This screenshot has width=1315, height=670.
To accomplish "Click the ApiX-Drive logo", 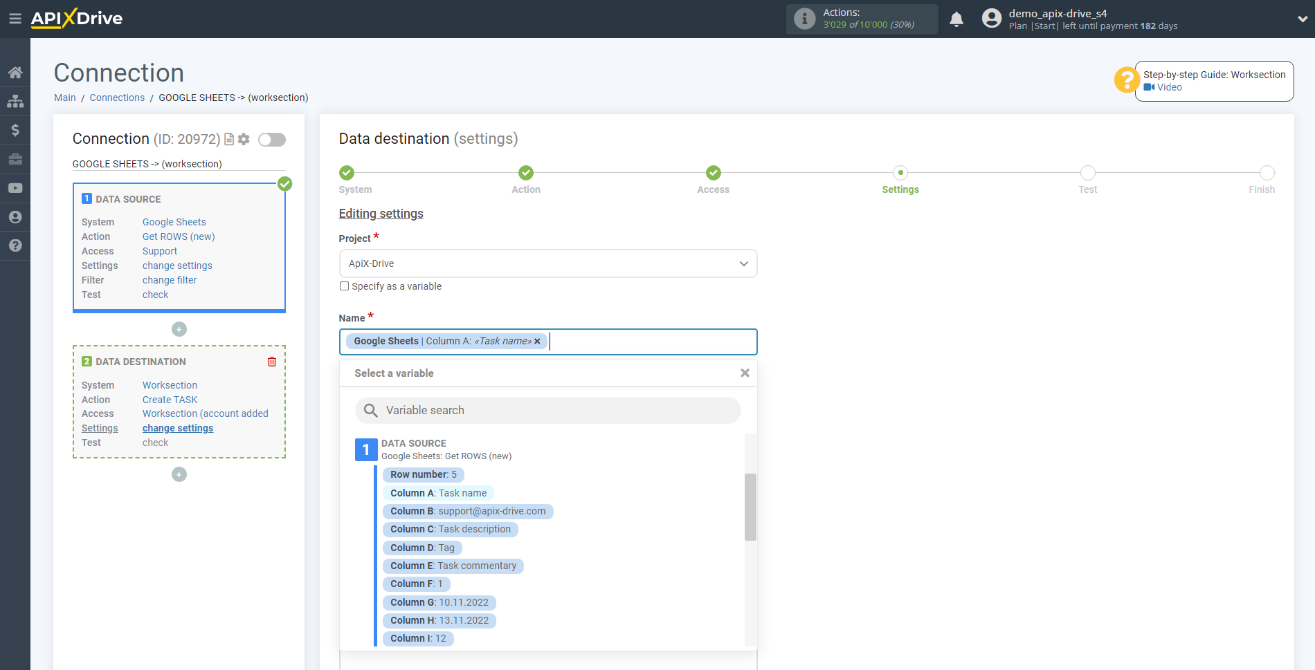I will [x=77, y=19].
